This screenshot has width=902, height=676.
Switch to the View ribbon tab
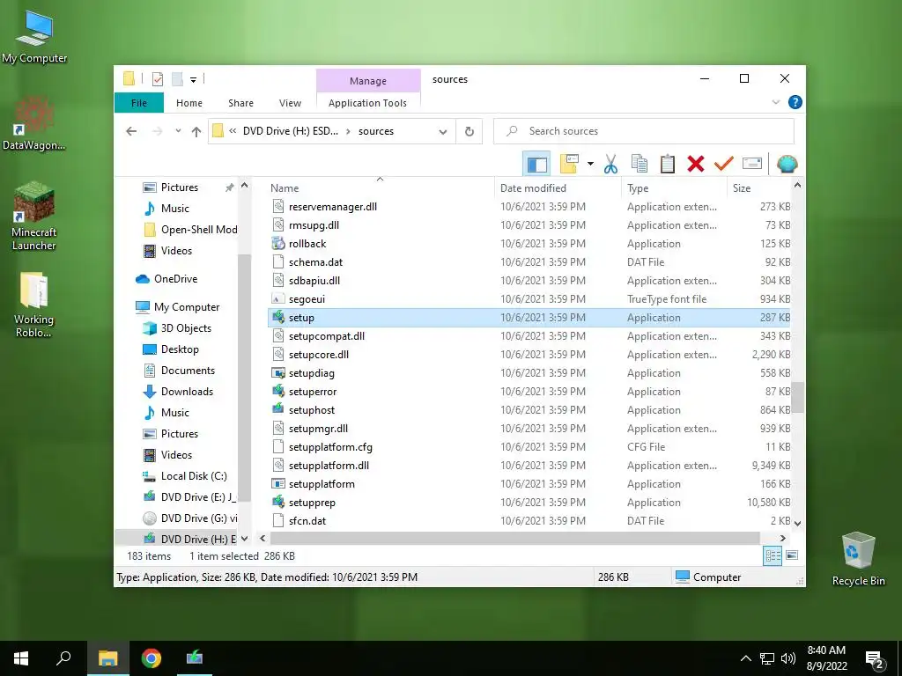(290, 103)
